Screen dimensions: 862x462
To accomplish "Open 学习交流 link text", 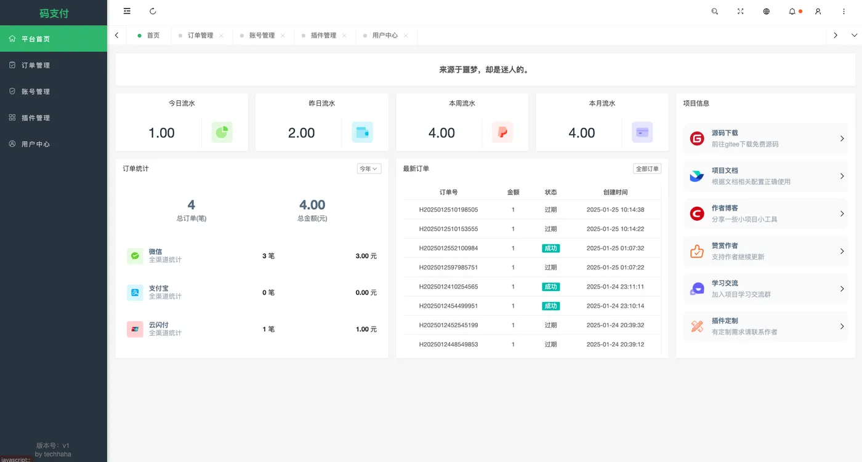I will point(725,283).
